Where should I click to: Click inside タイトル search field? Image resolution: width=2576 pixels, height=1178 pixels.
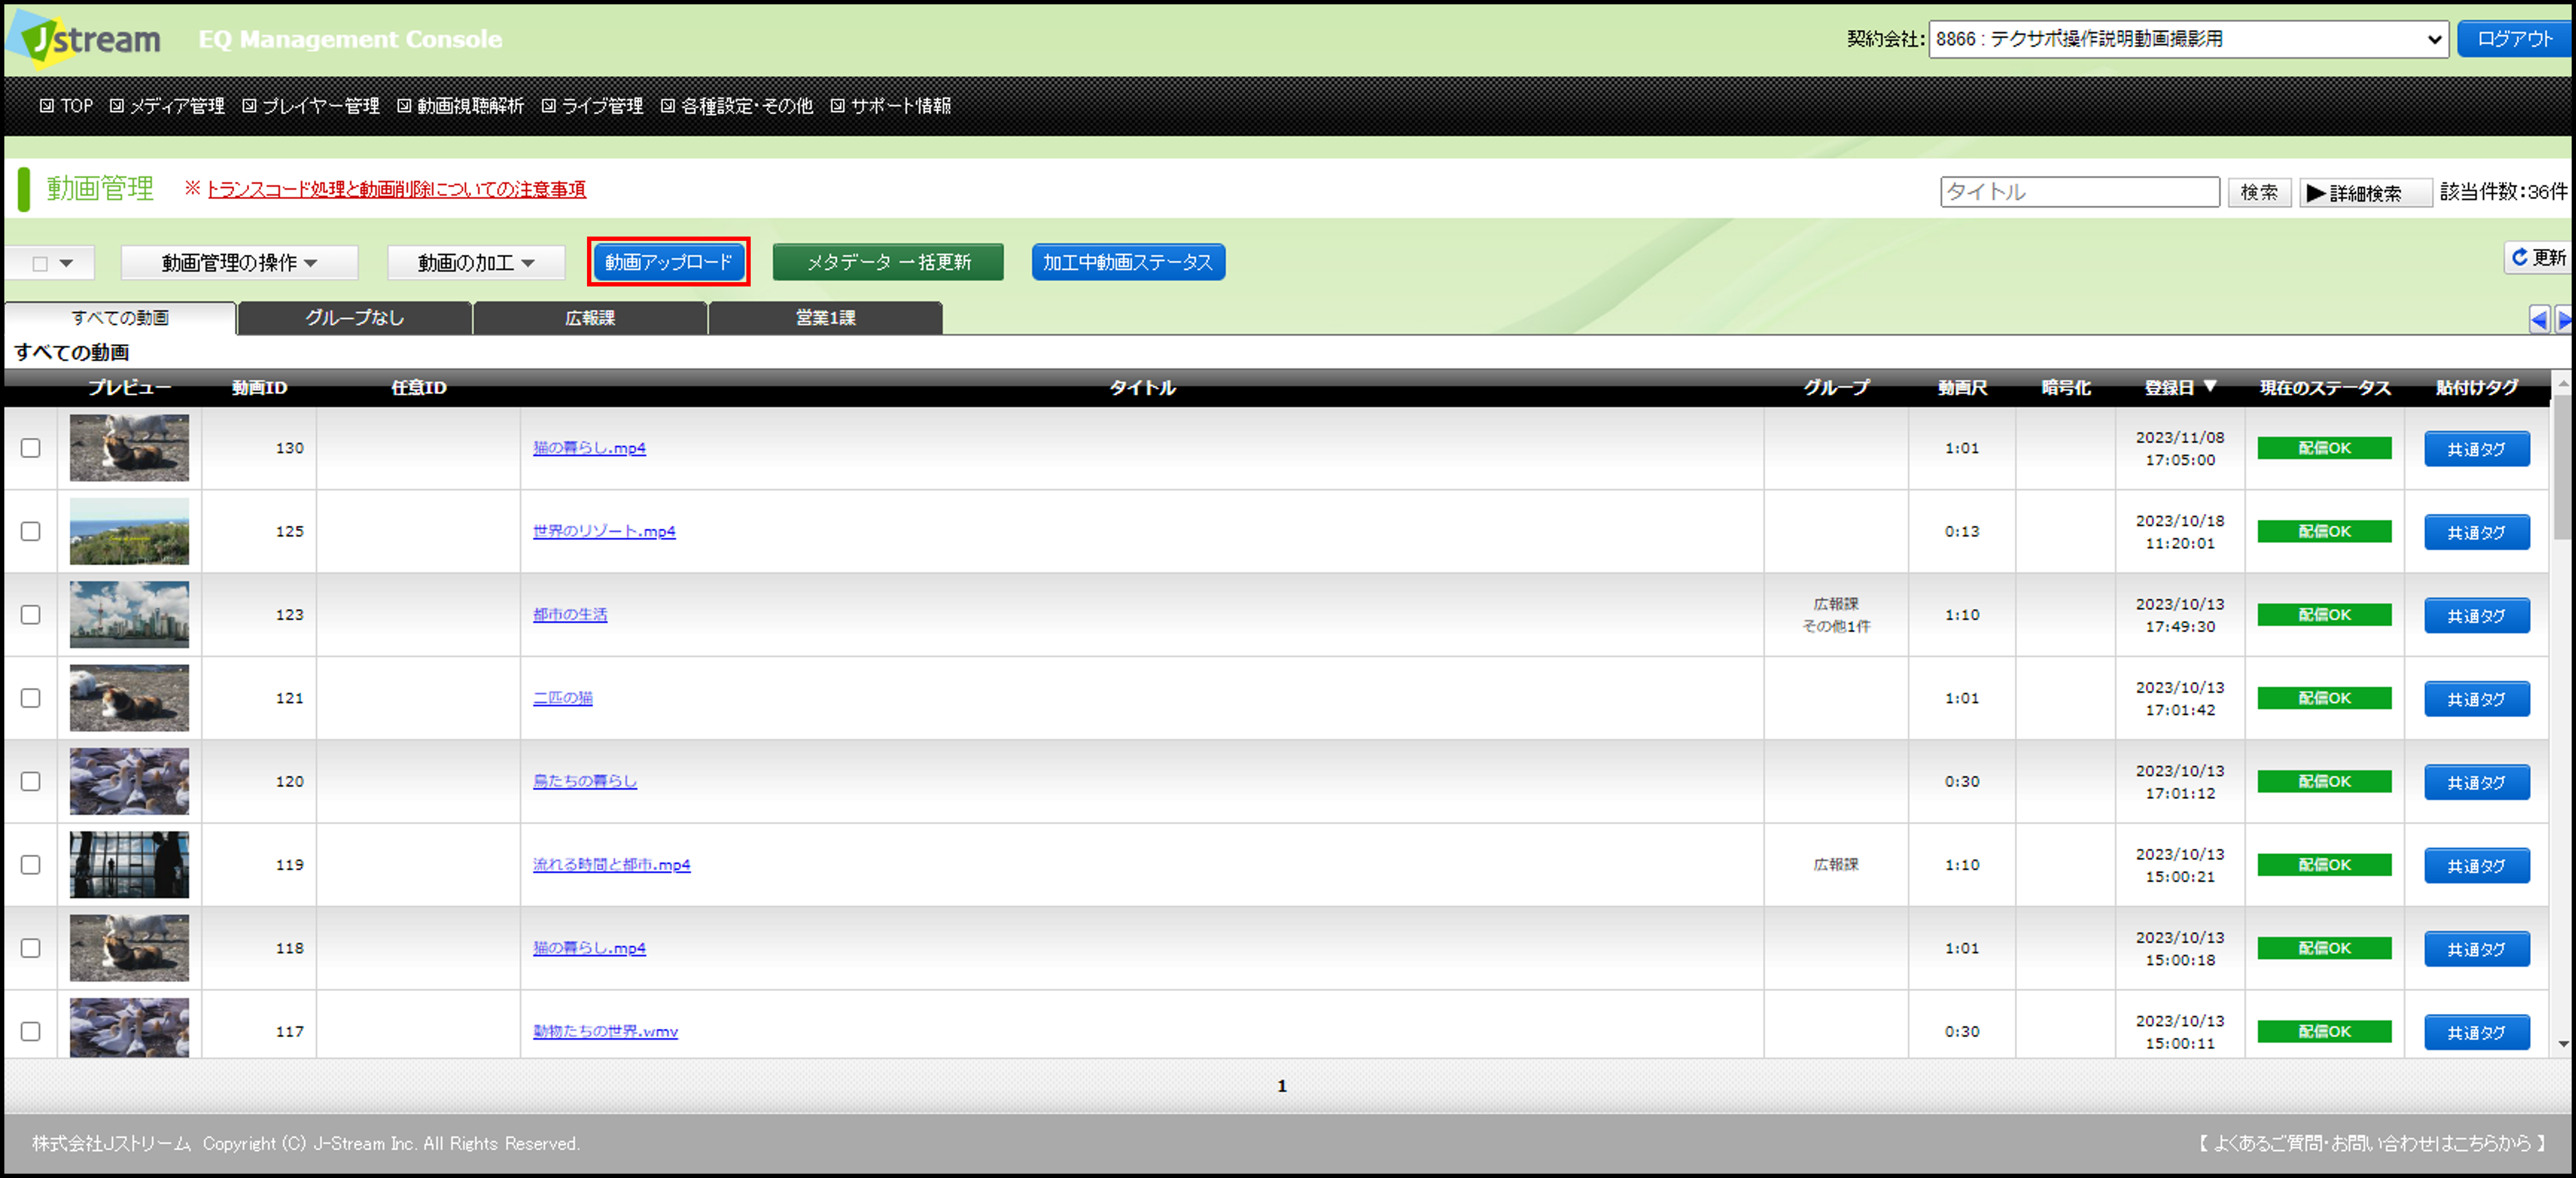[x=2080, y=192]
